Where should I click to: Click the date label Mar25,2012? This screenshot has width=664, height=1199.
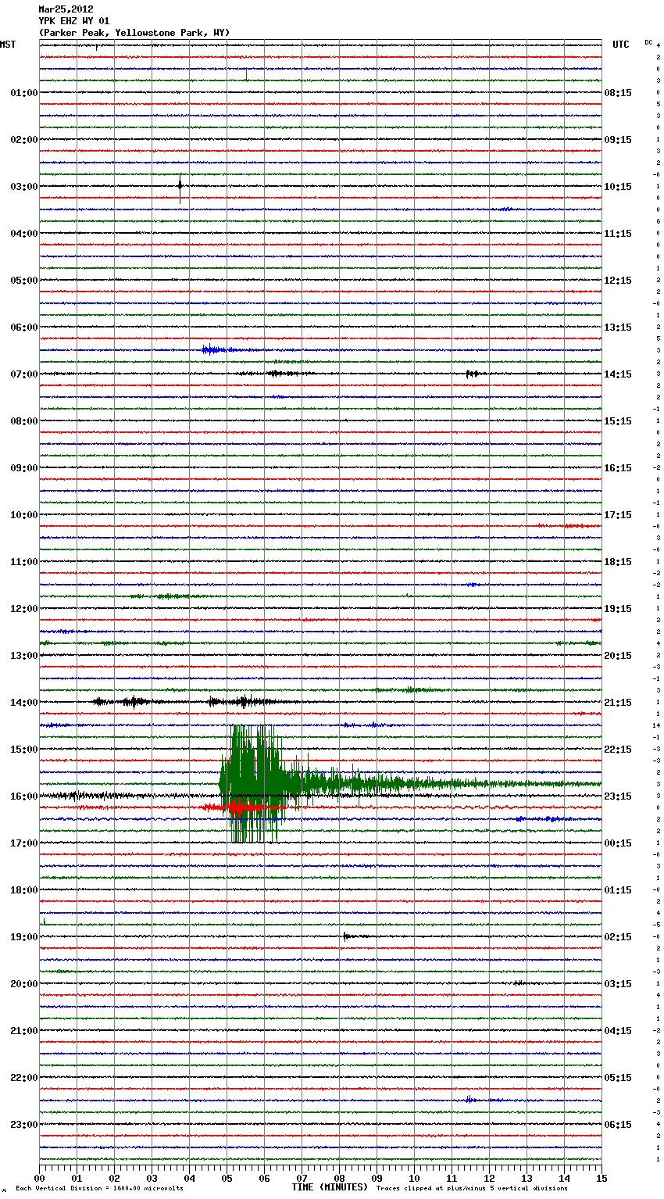click(66, 9)
